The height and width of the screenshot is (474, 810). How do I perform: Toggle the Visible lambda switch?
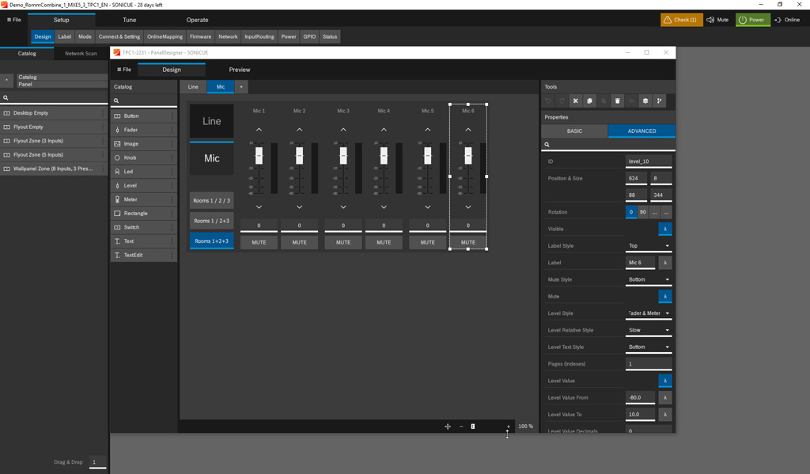tap(664, 229)
